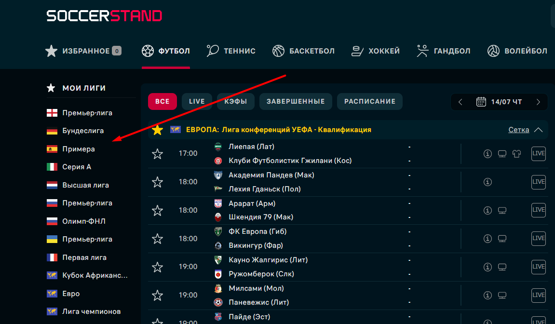Click LIVE badge for Кауно Жалгирис match
The width and height of the screenshot is (555, 324).
pyautogui.click(x=538, y=267)
